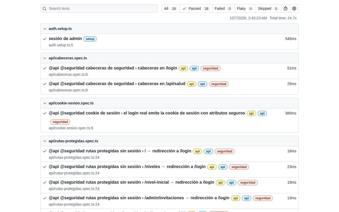Filter to Failed tests
This screenshot has width=339, height=212.
click(x=224, y=8)
